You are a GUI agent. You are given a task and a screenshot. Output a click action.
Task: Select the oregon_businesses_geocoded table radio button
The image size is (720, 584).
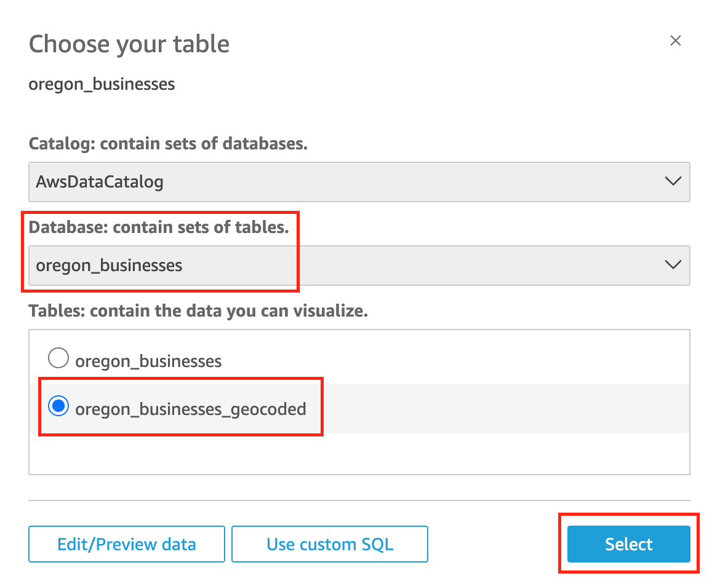pos(58,406)
